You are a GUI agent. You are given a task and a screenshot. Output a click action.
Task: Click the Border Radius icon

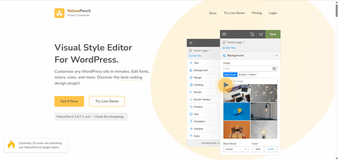tap(191, 100)
